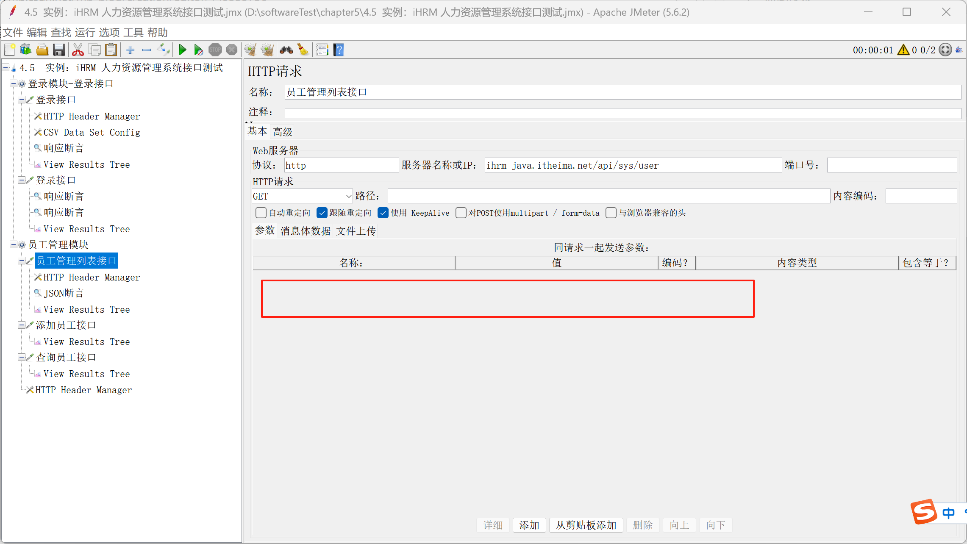The width and height of the screenshot is (967, 544).
Task: Collapse the 员工管理模块 tree node
Action: pos(13,244)
